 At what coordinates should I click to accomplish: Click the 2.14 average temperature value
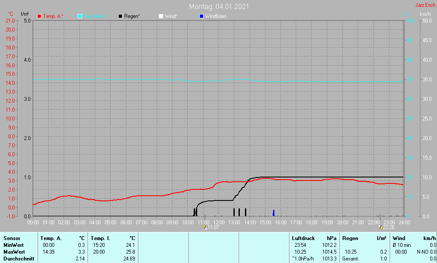coord(80,259)
